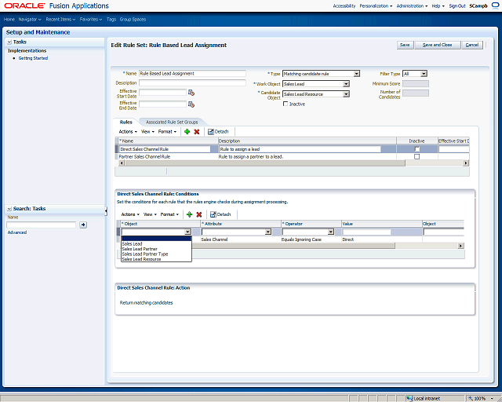Detach the Rules table
The image size is (502, 402).
point(218,131)
